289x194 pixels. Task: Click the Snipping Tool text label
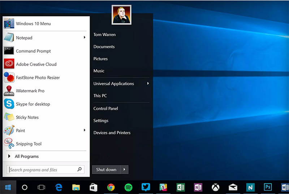click(x=29, y=144)
